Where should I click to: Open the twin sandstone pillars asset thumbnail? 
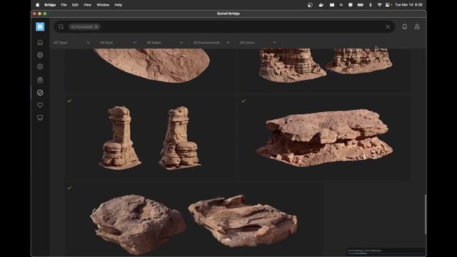(x=150, y=138)
